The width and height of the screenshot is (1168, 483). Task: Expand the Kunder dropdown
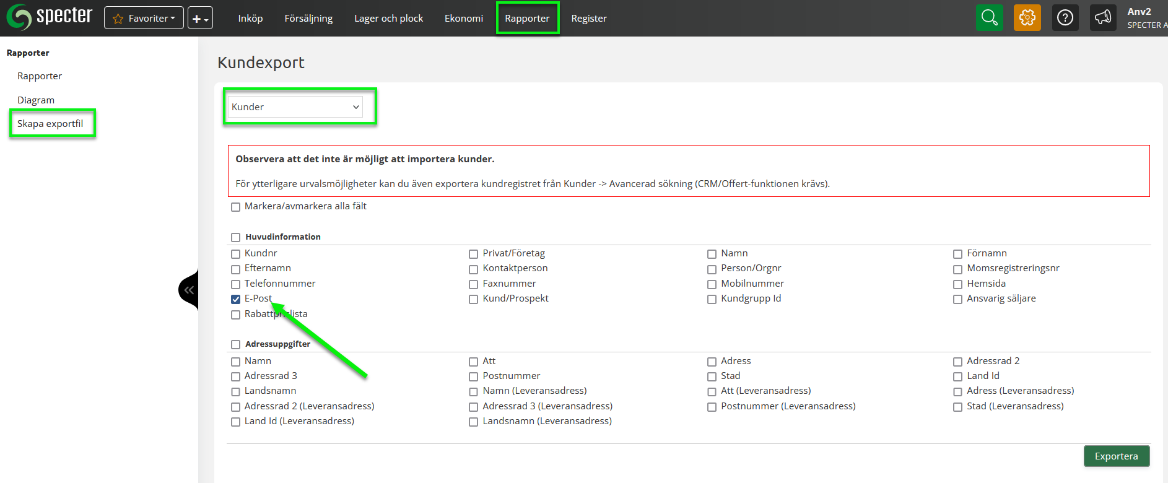tap(295, 107)
